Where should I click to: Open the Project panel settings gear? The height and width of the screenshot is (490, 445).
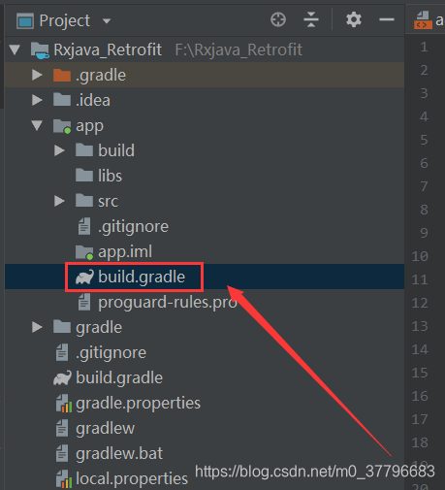point(354,19)
